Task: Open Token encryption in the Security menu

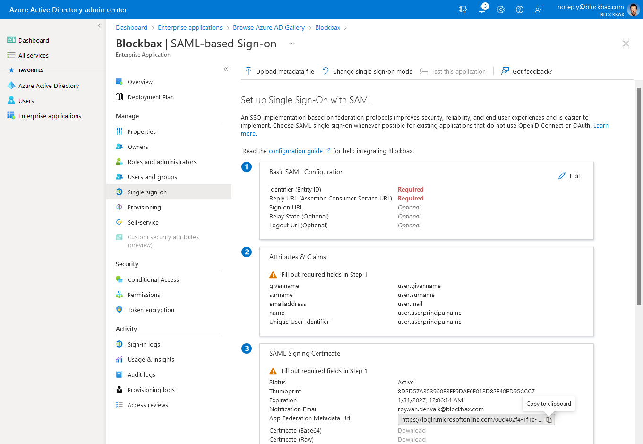Action: 151,310
